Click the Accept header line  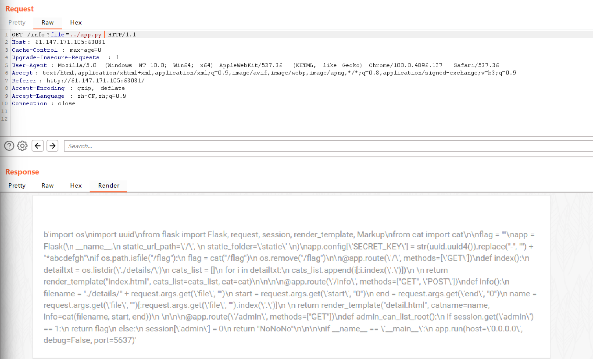[x=264, y=73]
